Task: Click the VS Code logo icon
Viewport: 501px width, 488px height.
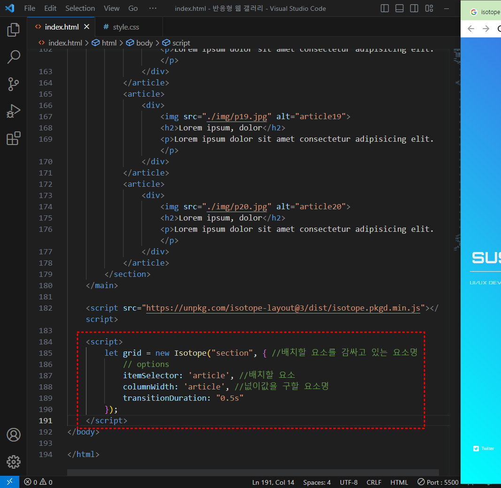Action: coord(10,8)
